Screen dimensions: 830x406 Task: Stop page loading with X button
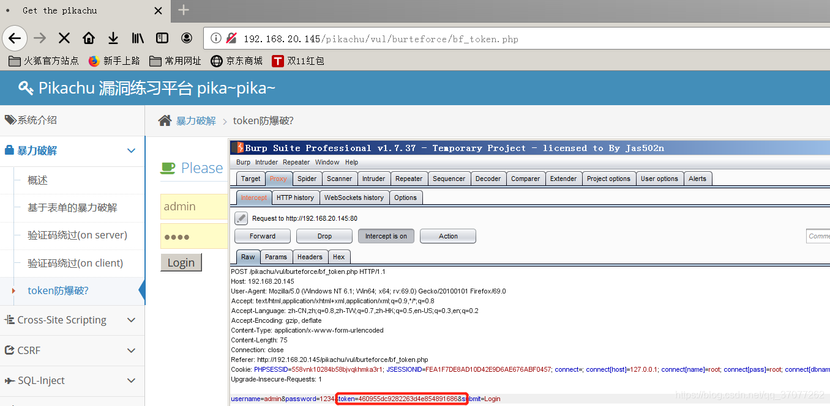[64, 39]
